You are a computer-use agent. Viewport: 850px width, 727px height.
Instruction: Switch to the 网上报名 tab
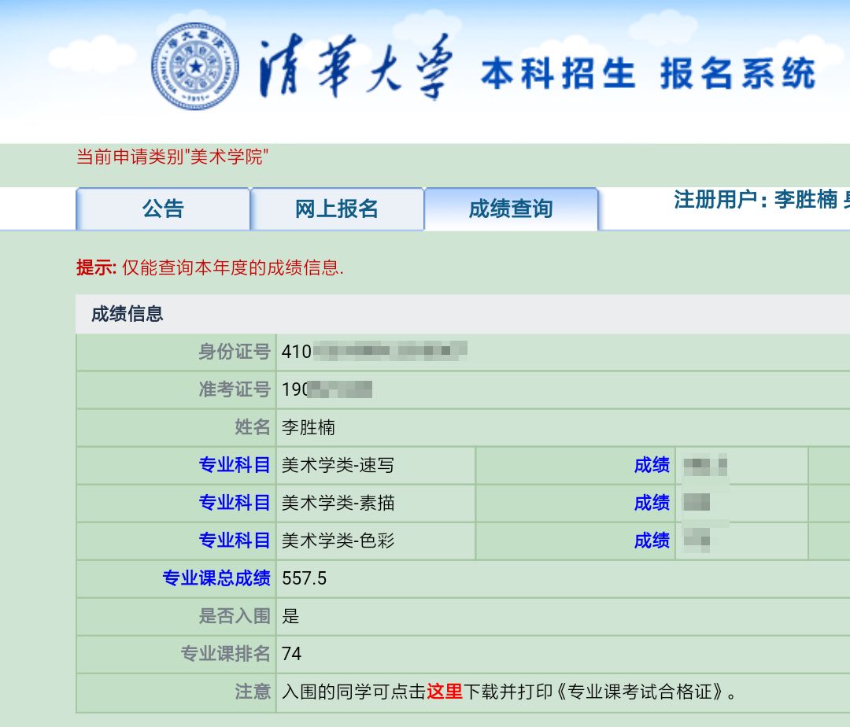(x=337, y=209)
